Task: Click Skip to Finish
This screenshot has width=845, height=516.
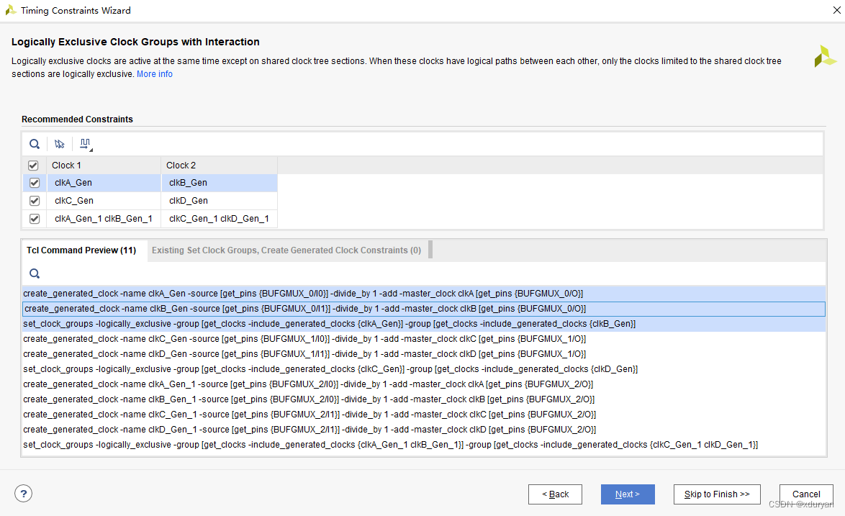Action: [717, 494]
